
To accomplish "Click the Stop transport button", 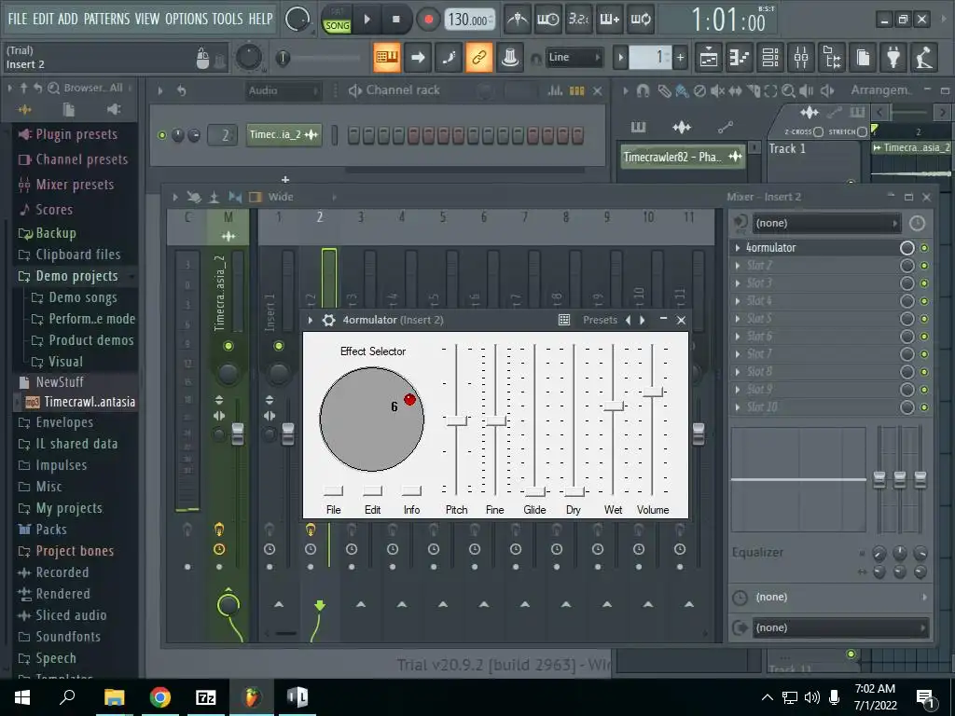I will 395,20.
